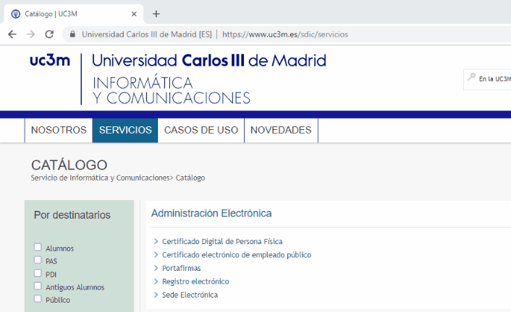Open the Registro electrónico link
The height and width of the screenshot is (312, 511).
(195, 282)
